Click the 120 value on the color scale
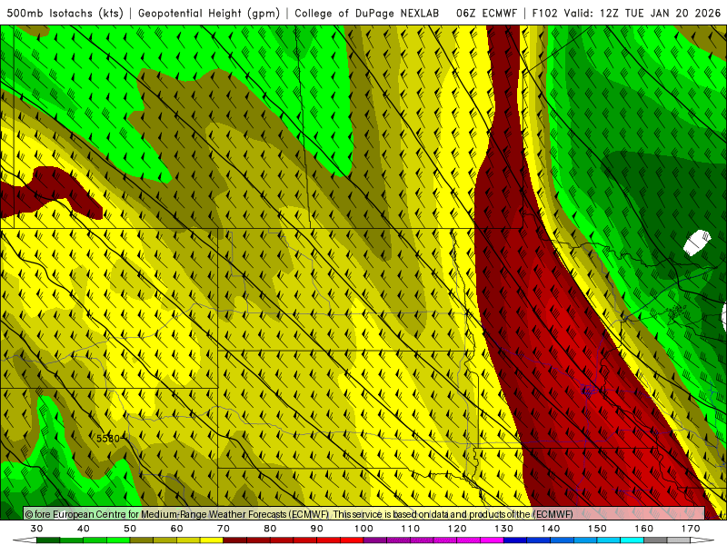The width and height of the screenshot is (727, 545). pos(457,529)
